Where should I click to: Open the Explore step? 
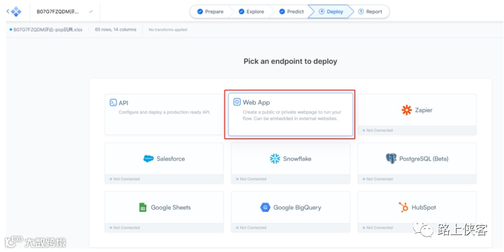251,11
